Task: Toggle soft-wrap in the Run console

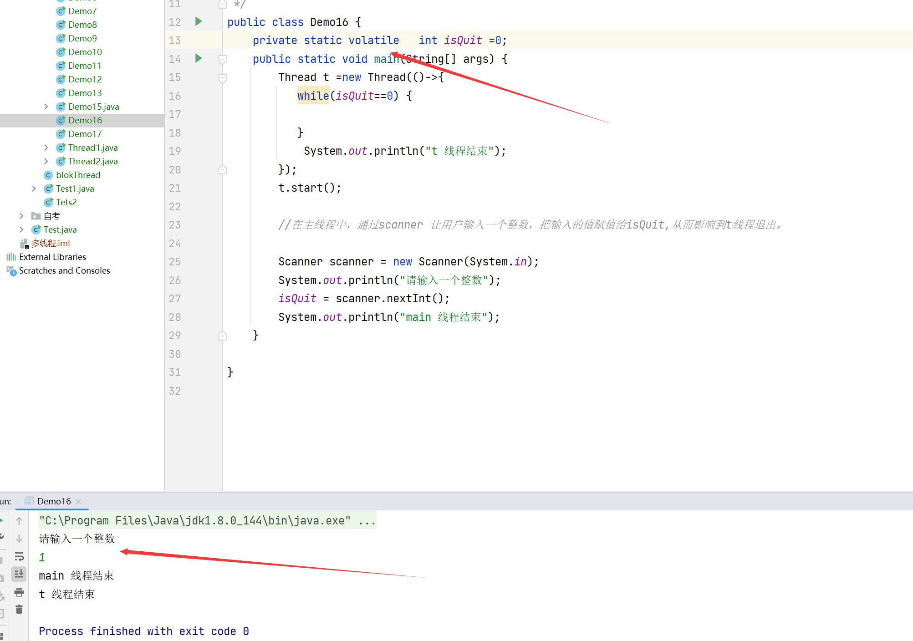Action: (19, 556)
